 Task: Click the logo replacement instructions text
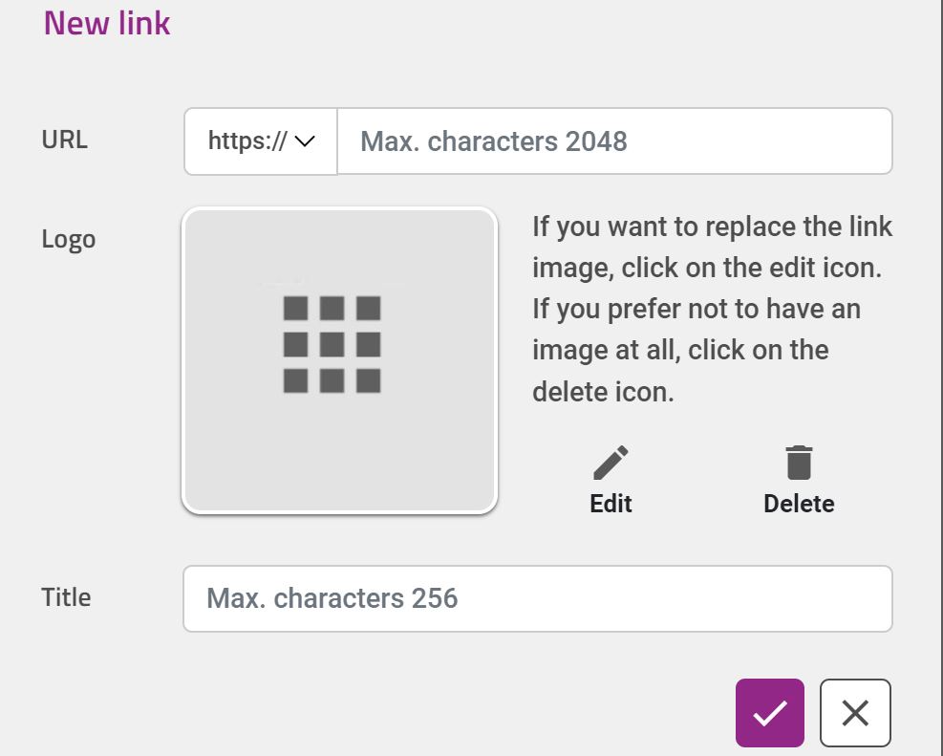712,309
